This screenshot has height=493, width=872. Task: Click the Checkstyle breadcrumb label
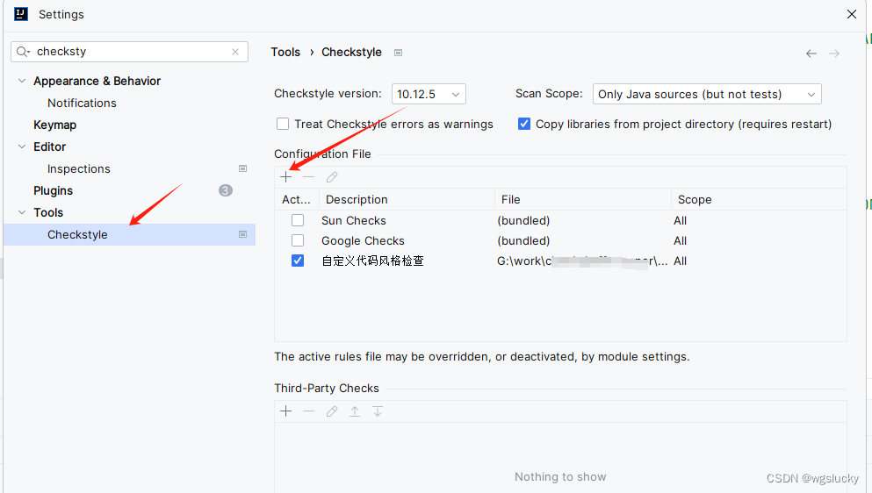(x=351, y=53)
